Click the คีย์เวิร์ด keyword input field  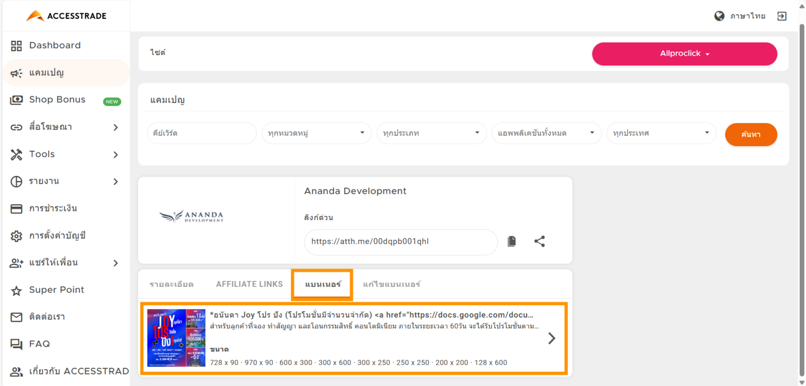pos(201,133)
